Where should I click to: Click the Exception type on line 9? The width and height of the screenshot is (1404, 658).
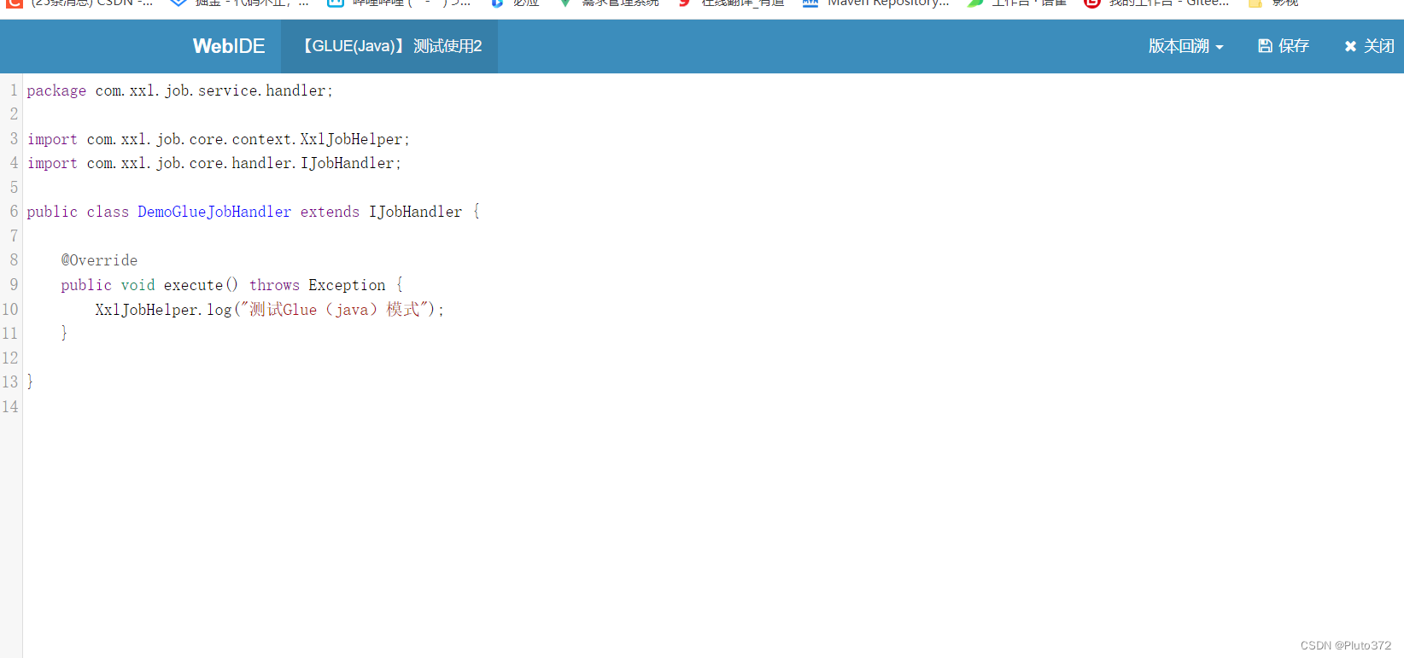(x=347, y=285)
